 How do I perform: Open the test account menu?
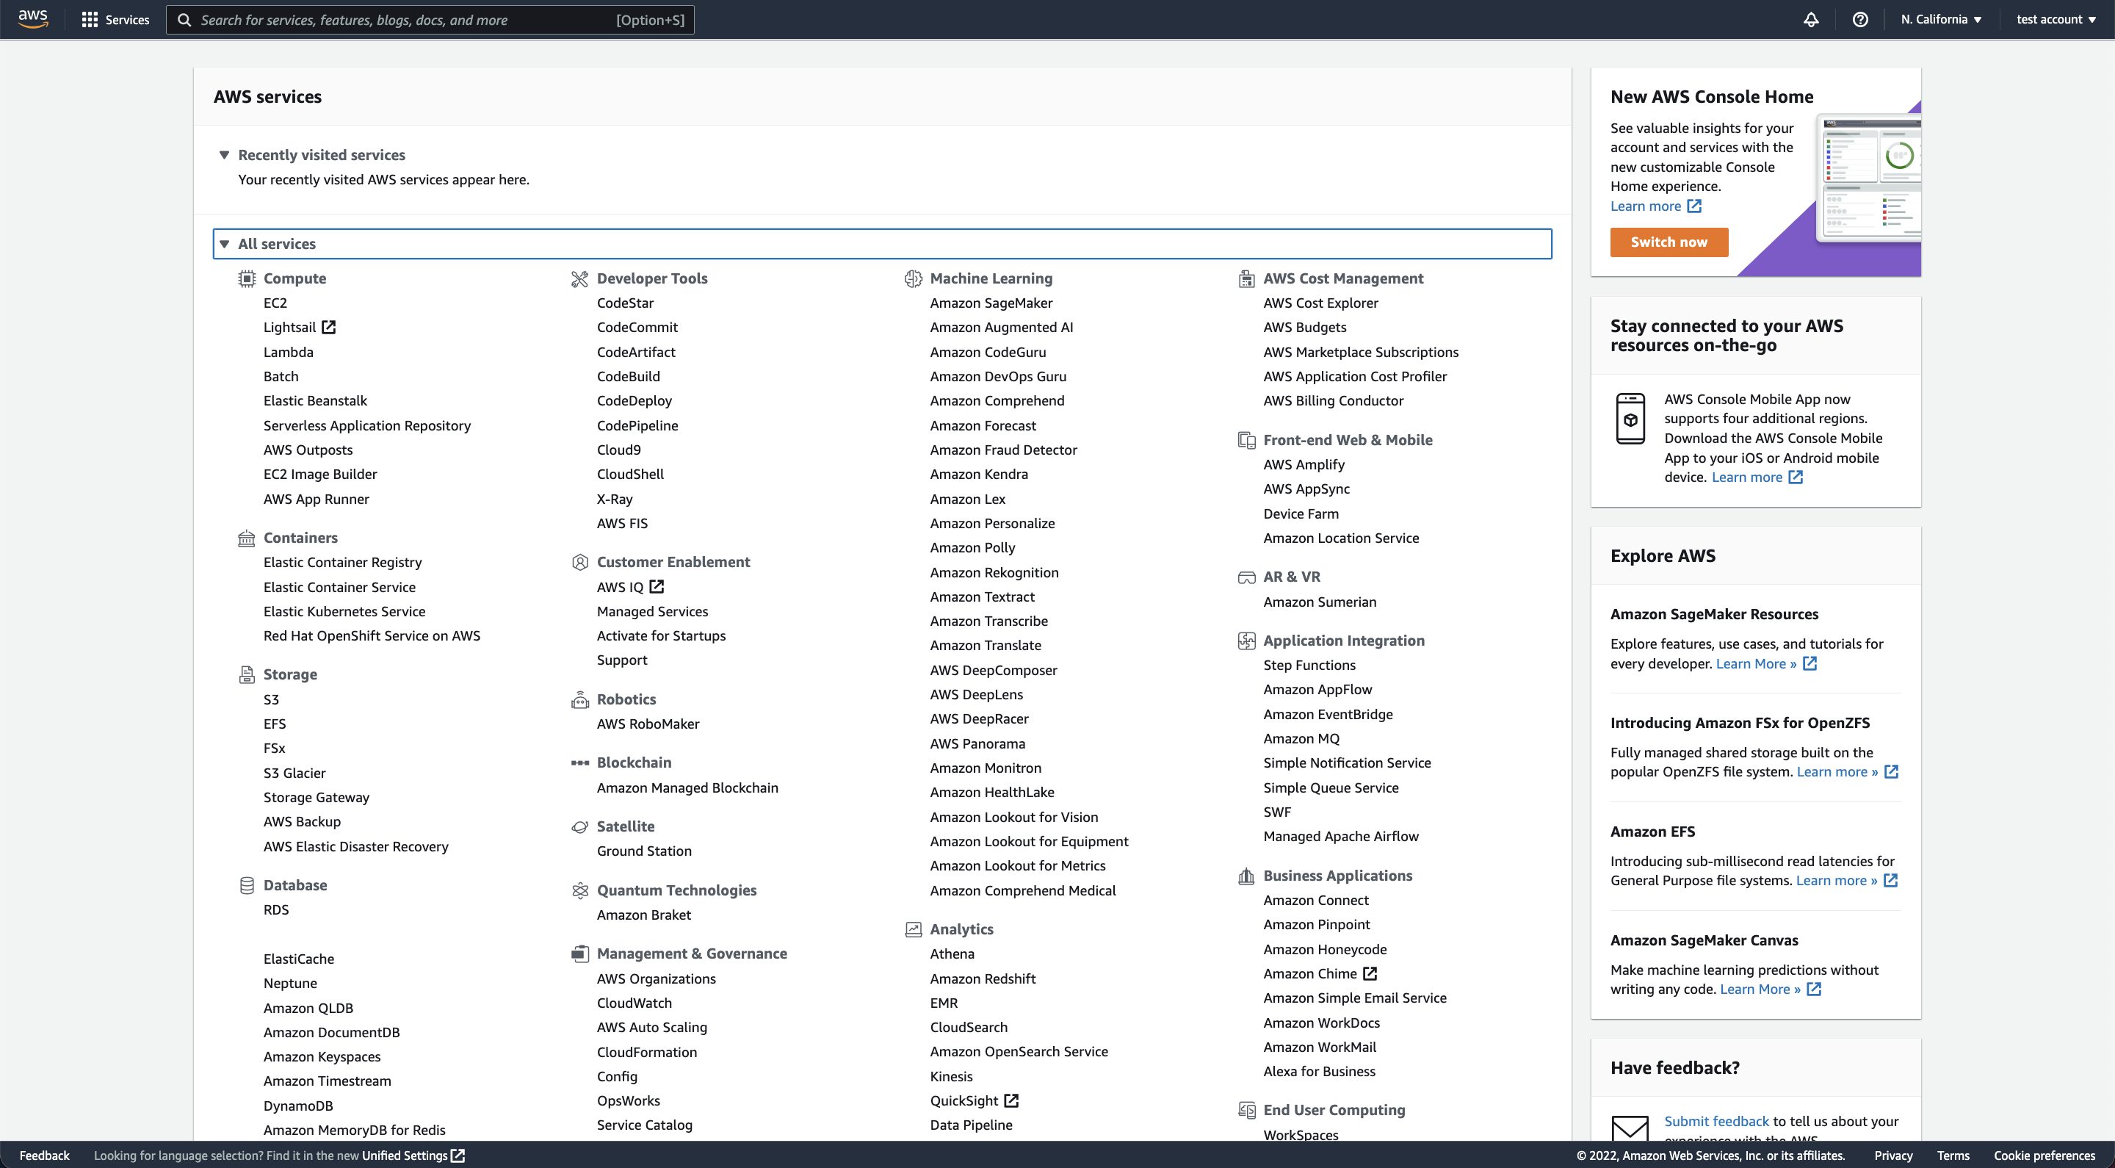coord(2056,19)
